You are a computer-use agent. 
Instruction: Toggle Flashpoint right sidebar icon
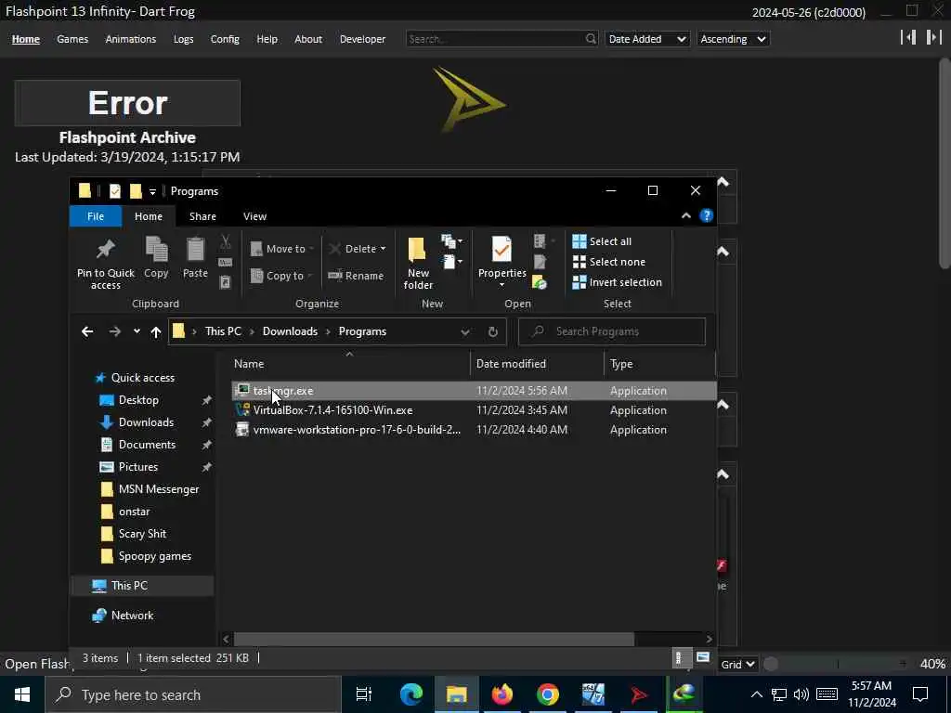[933, 37]
